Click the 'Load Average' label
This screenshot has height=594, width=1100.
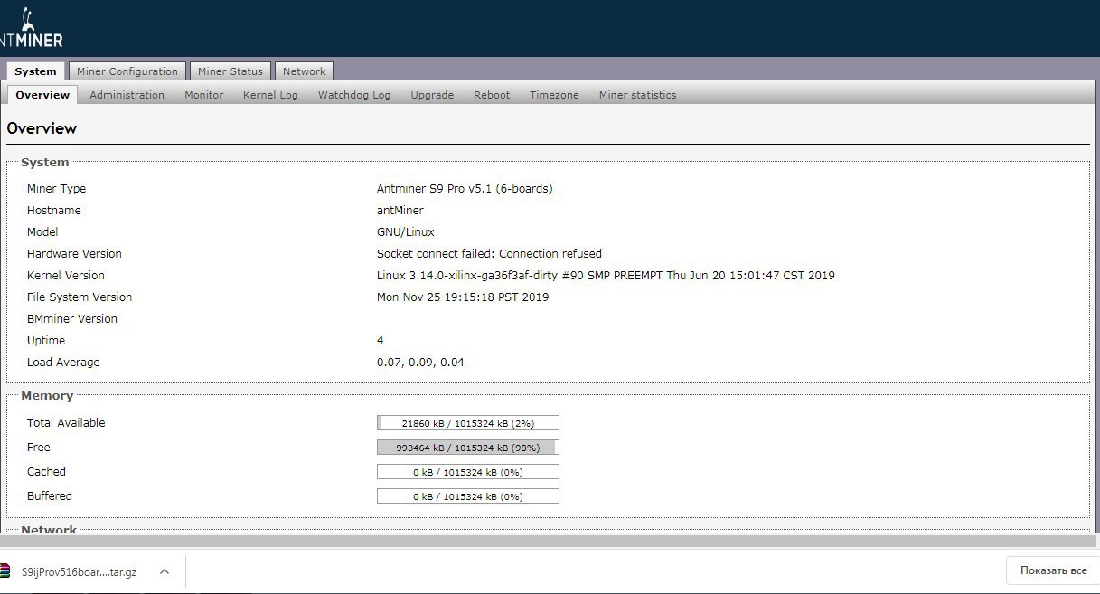coord(63,363)
